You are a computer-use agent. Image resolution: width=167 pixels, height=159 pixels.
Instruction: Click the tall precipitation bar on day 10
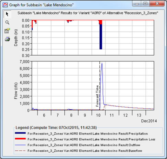(101, 37)
